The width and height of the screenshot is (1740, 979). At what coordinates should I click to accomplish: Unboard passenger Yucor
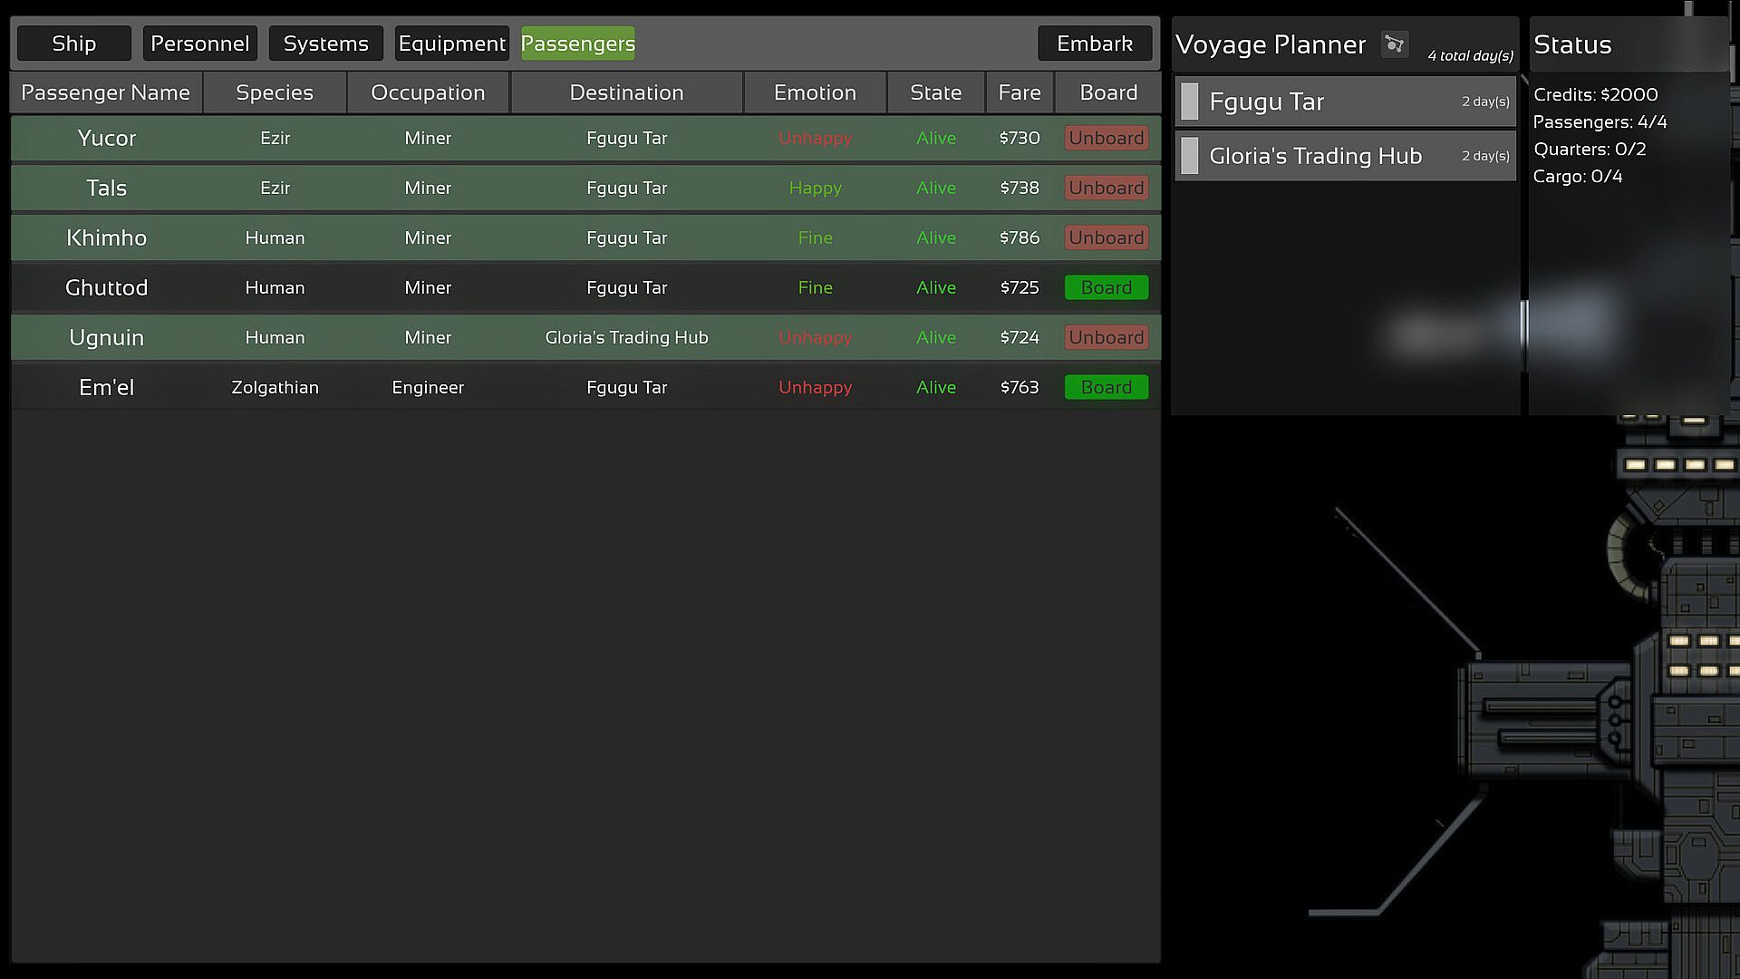[1106, 138]
